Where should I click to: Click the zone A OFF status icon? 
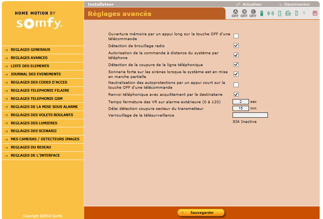[235, 14]
